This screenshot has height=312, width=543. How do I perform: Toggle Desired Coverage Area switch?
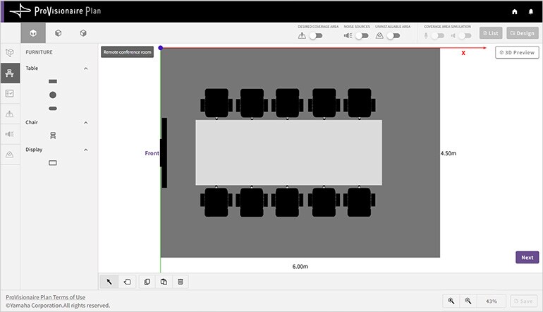[x=316, y=35]
